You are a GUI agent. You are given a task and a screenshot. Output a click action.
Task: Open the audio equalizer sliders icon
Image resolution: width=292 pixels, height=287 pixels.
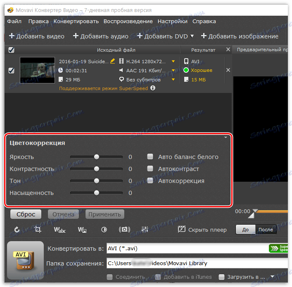(x=145, y=230)
